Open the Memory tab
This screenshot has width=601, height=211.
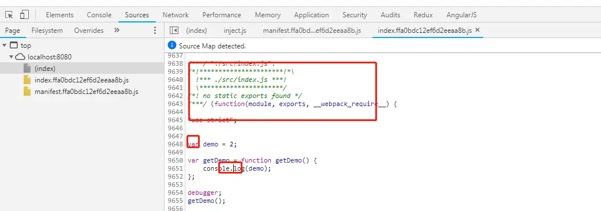(267, 15)
